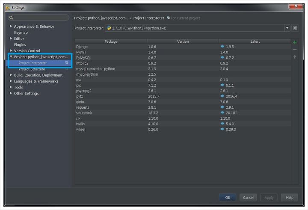The width and height of the screenshot is (308, 210).
Task: Open the Project Interpreter dropdown arrow
Action: 287,28
